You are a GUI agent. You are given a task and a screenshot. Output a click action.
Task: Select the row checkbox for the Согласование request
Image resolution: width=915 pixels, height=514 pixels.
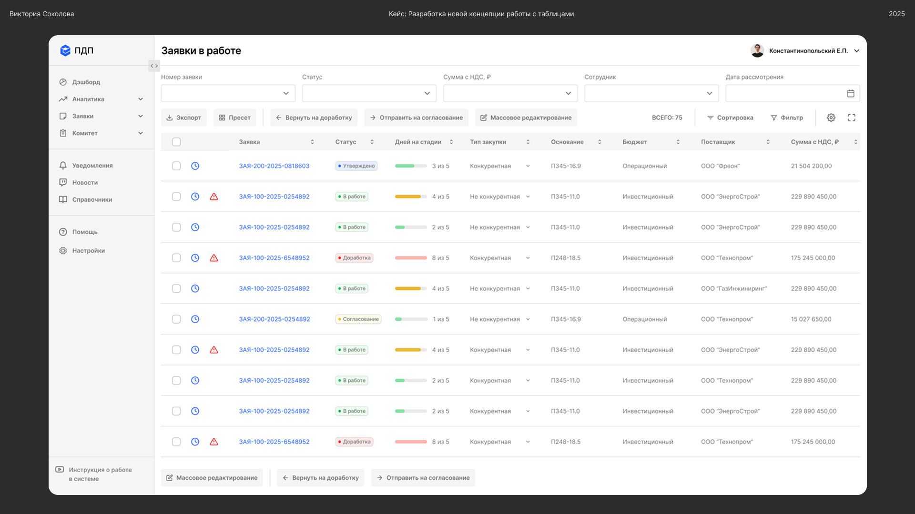coord(176,319)
